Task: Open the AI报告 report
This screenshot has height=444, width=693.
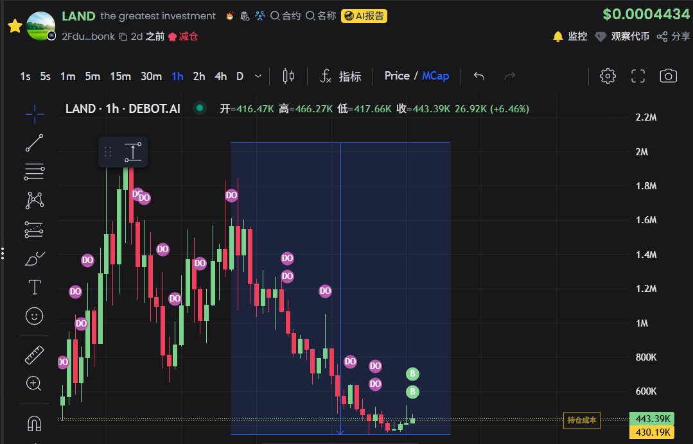Action: (x=364, y=16)
